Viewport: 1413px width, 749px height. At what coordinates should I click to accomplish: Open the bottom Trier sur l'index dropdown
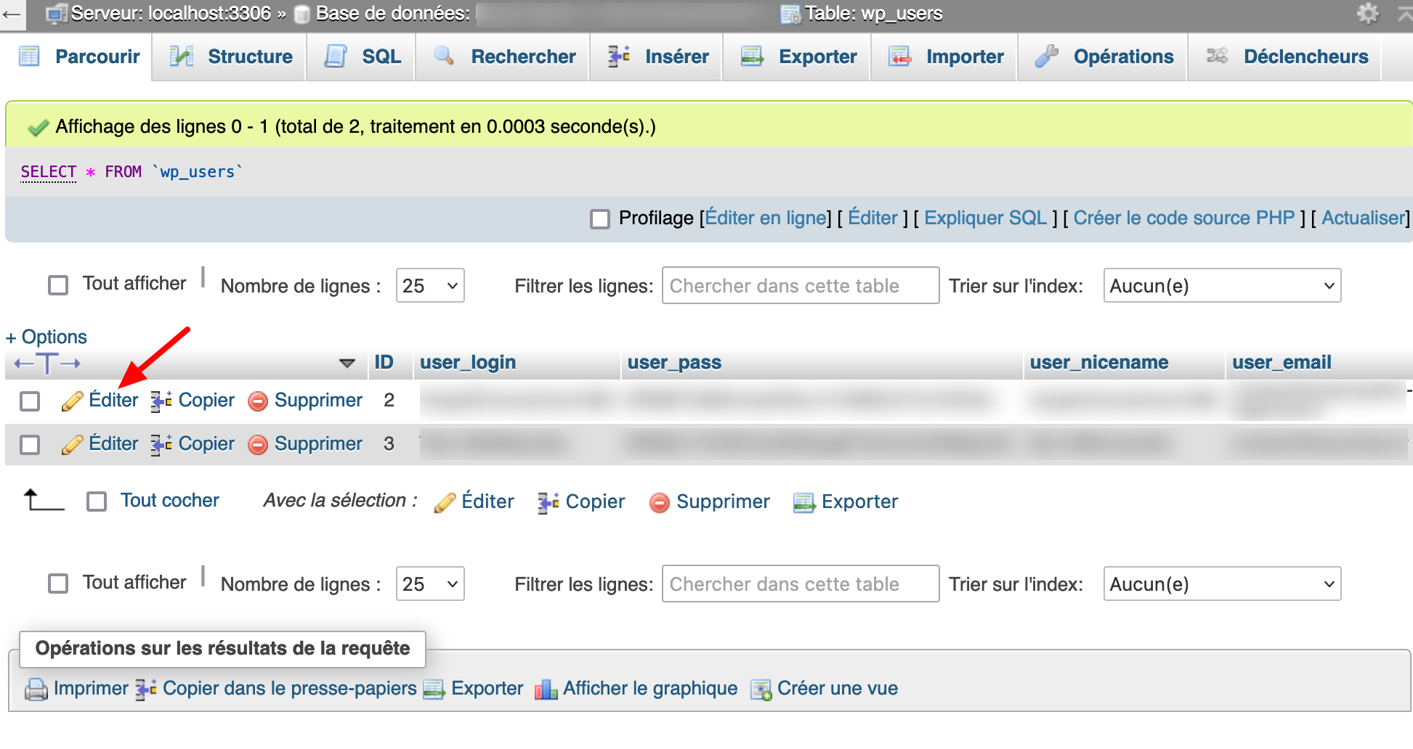tap(1222, 584)
